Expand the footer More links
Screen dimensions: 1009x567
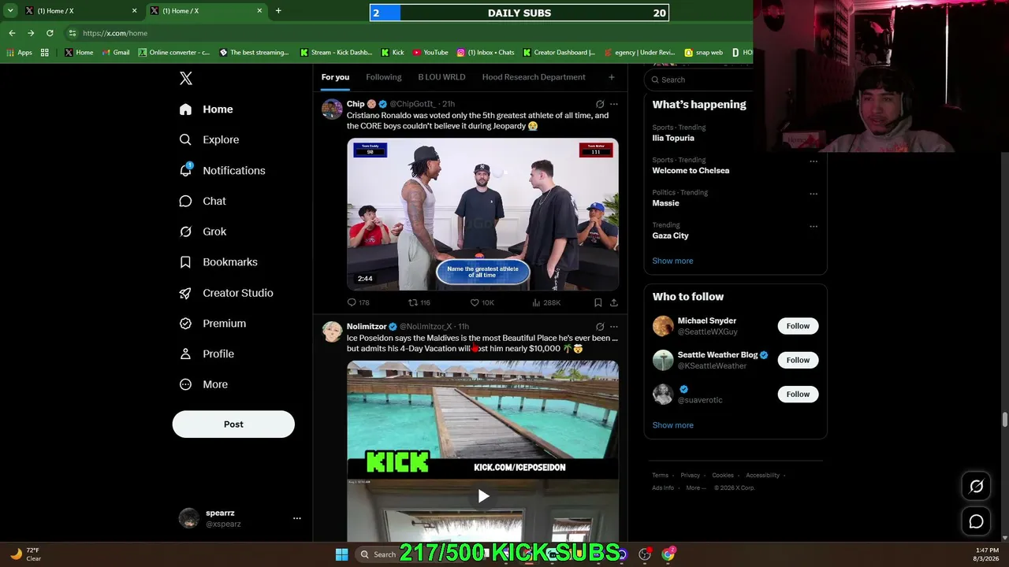click(696, 488)
